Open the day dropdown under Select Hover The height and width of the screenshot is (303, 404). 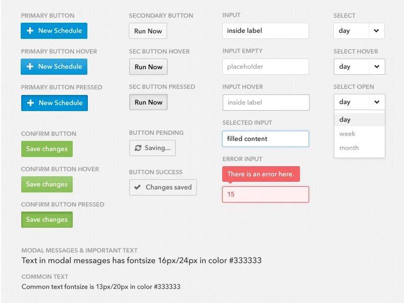(x=360, y=67)
